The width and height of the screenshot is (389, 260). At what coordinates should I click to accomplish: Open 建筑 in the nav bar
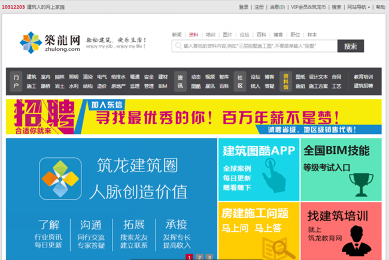tap(32, 77)
